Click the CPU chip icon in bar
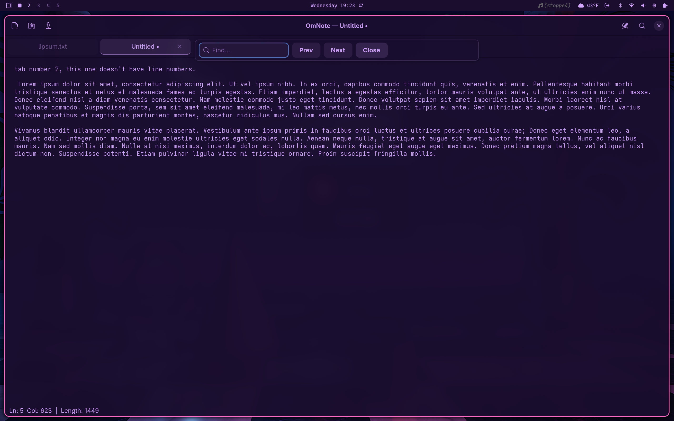 pos(654,6)
